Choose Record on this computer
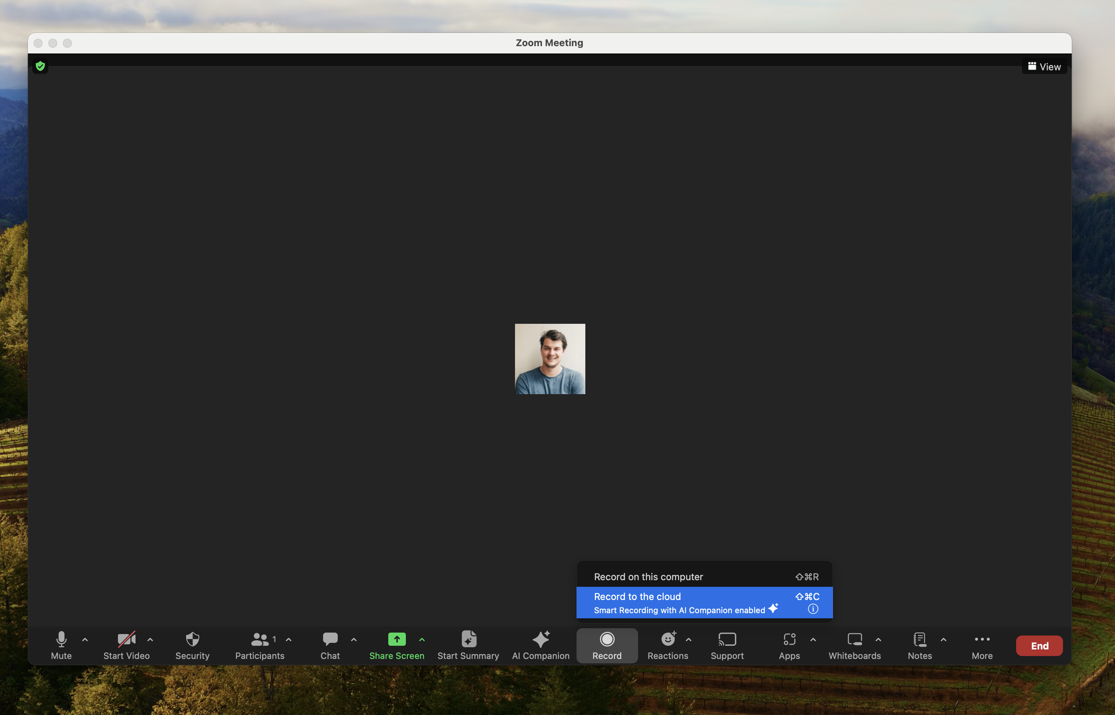This screenshot has width=1115, height=715. [x=704, y=577]
